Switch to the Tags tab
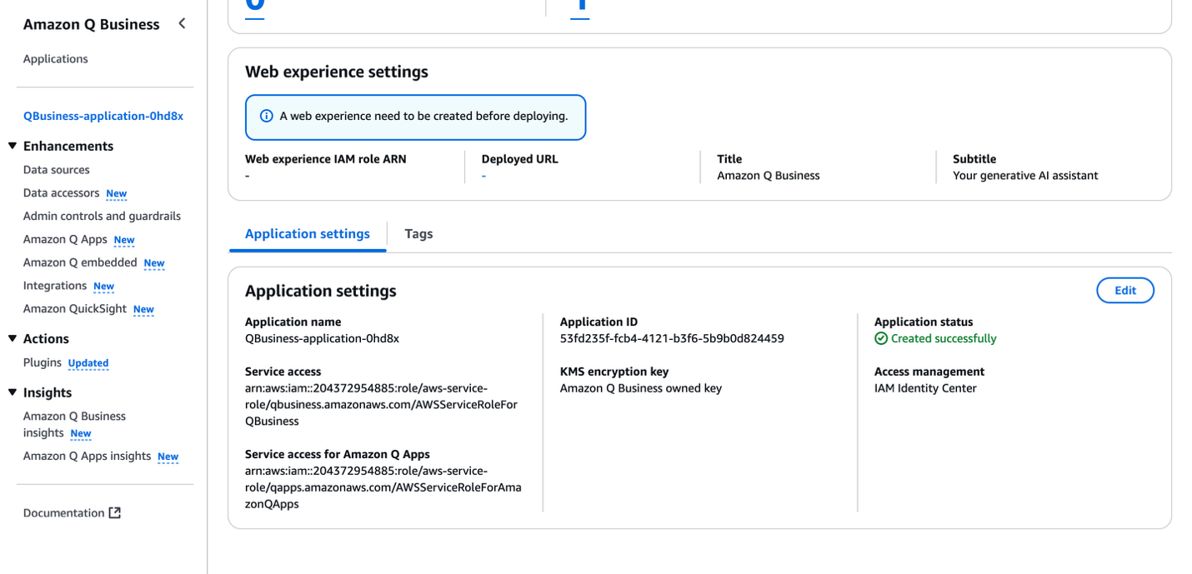 [418, 233]
